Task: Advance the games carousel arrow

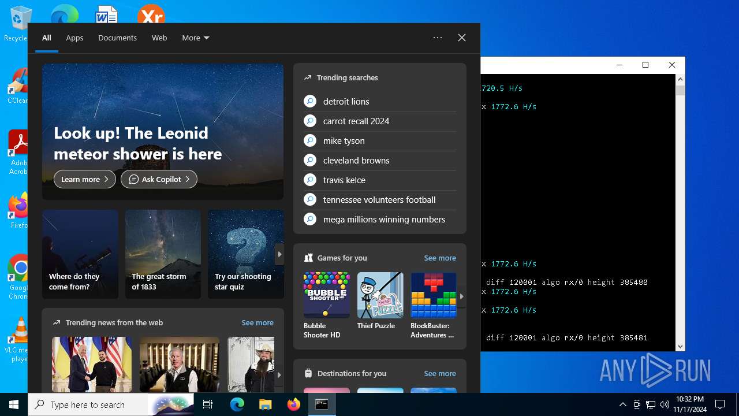Action: click(461, 296)
